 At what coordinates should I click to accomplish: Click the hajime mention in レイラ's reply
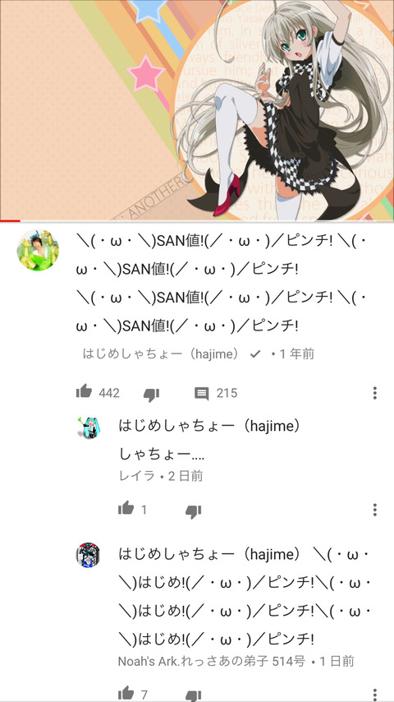point(209,426)
